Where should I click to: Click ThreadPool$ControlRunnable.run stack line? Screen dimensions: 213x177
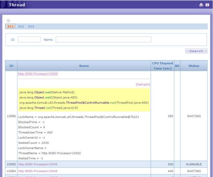[84, 103]
